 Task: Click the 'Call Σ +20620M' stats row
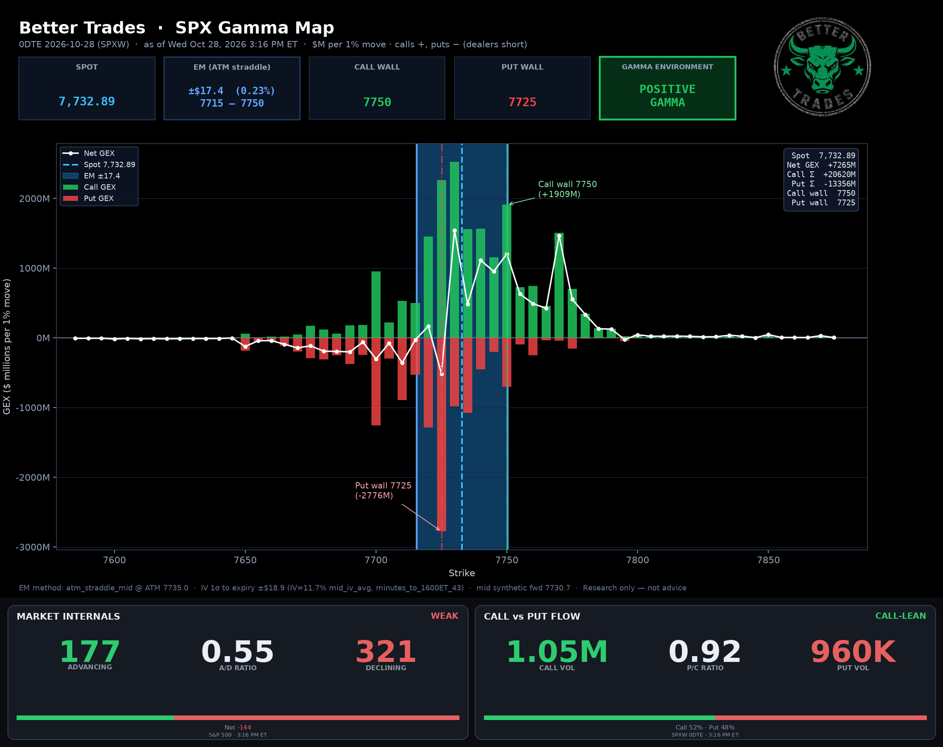821,174
